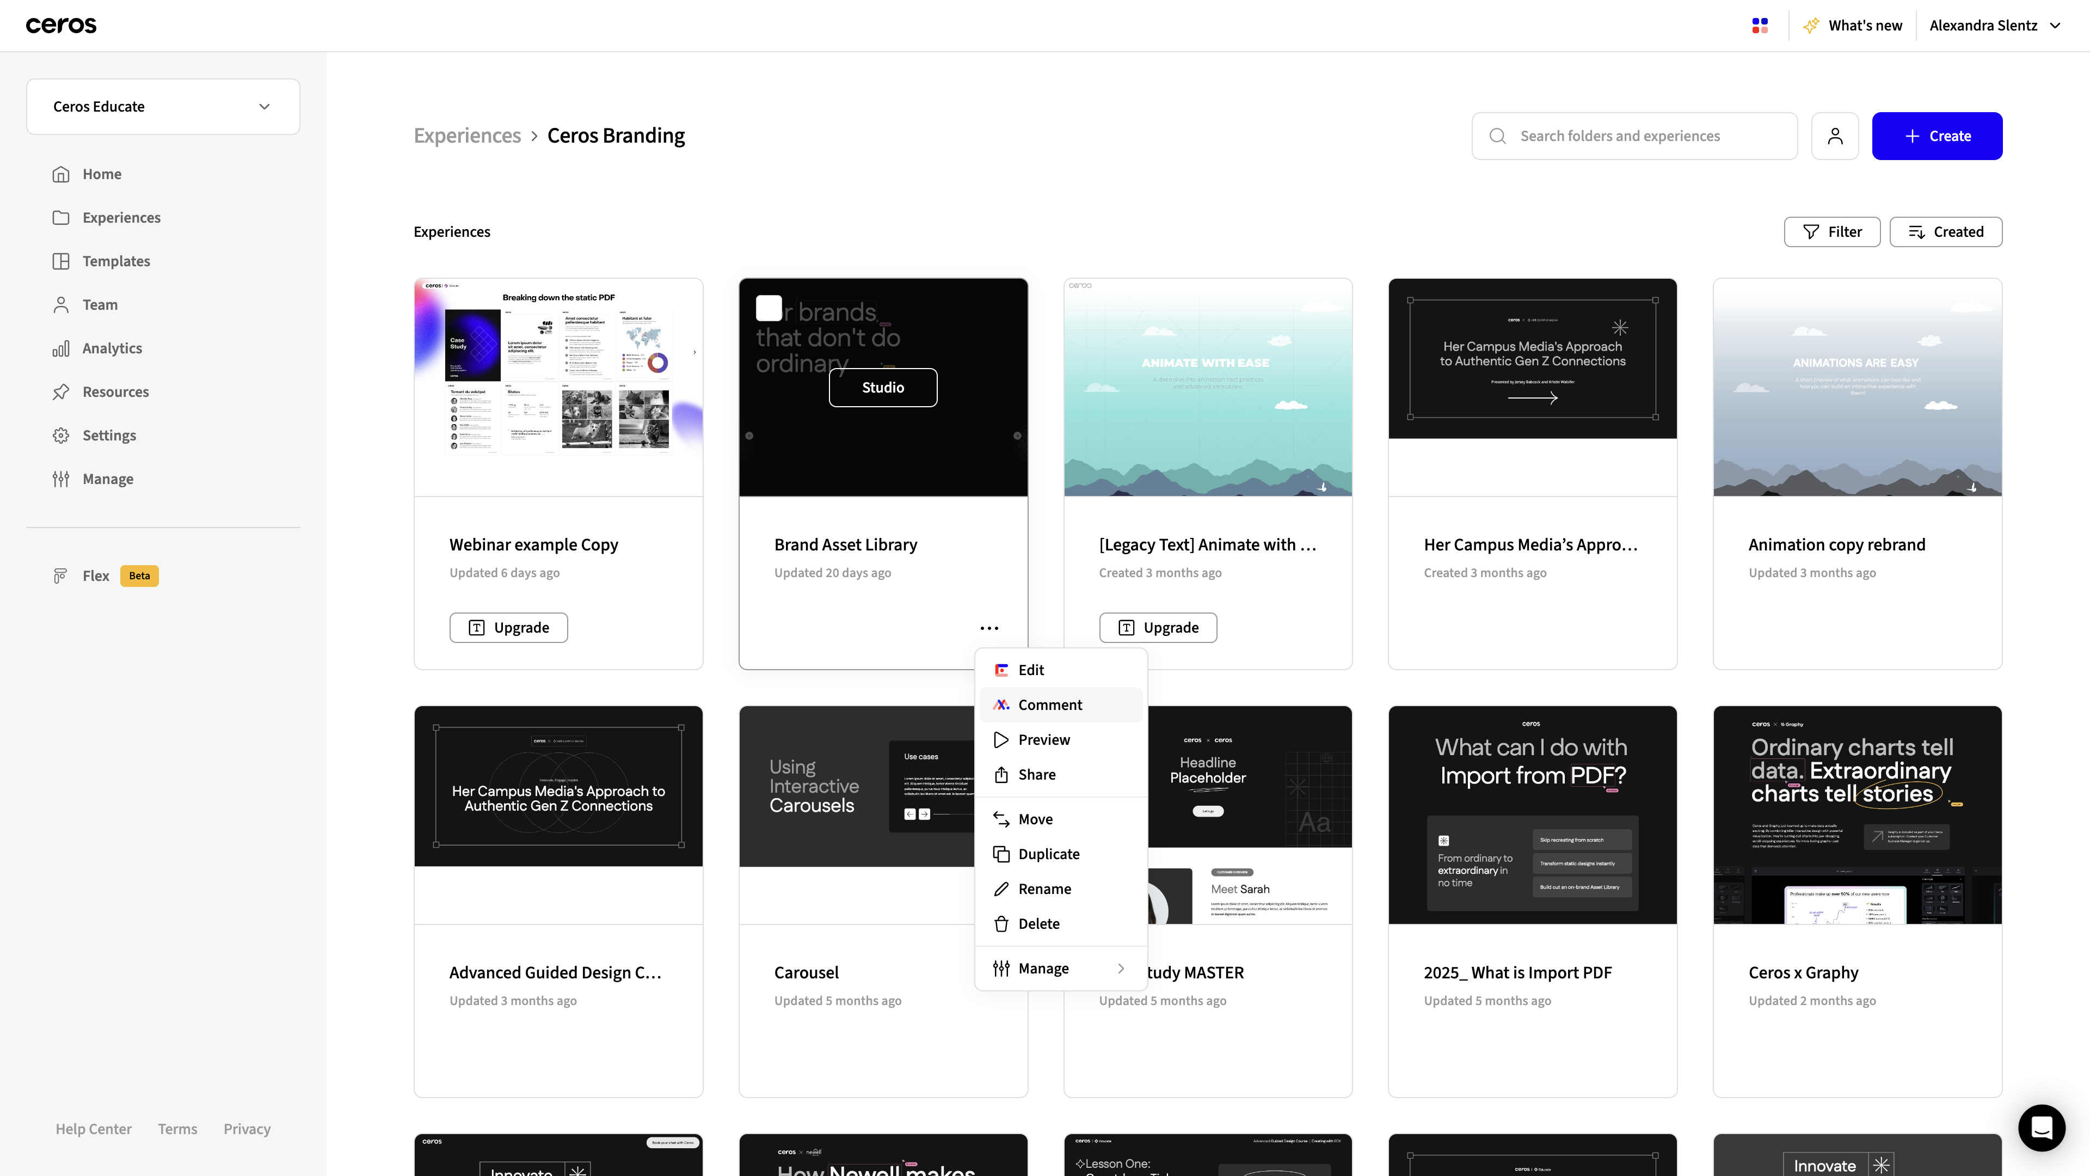Viewport: 2090px width, 1176px height.
Task: Click the Duplicate copy icon in menu
Action: pyautogui.click(x=1001, y=855)
